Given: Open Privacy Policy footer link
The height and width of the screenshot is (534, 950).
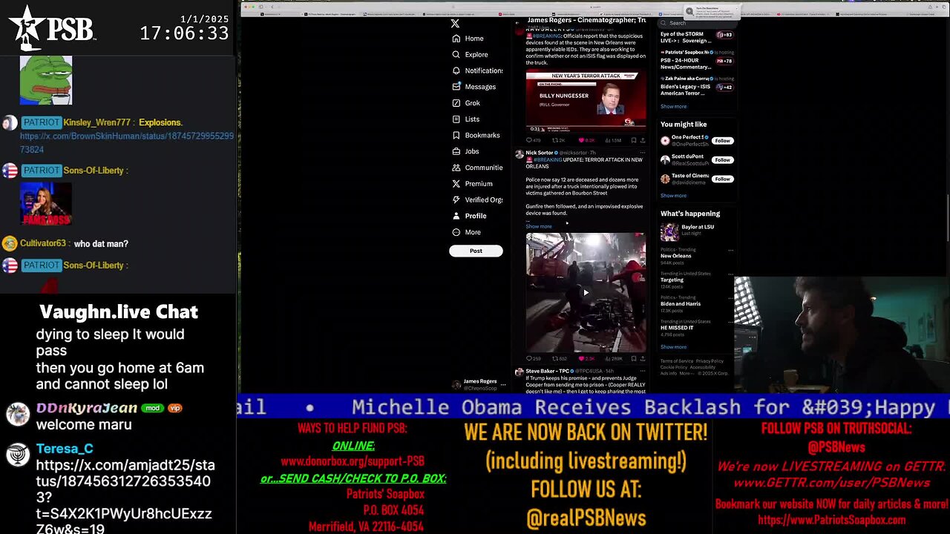Looking at the screenshot, I should (x=710, y=361).
